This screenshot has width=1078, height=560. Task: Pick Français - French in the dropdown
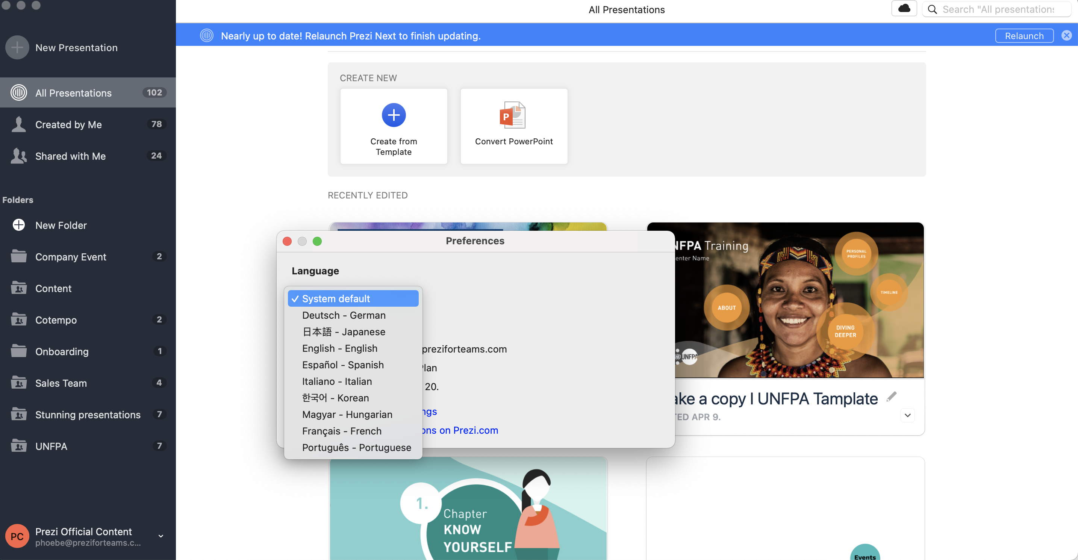tap(341, 431)
